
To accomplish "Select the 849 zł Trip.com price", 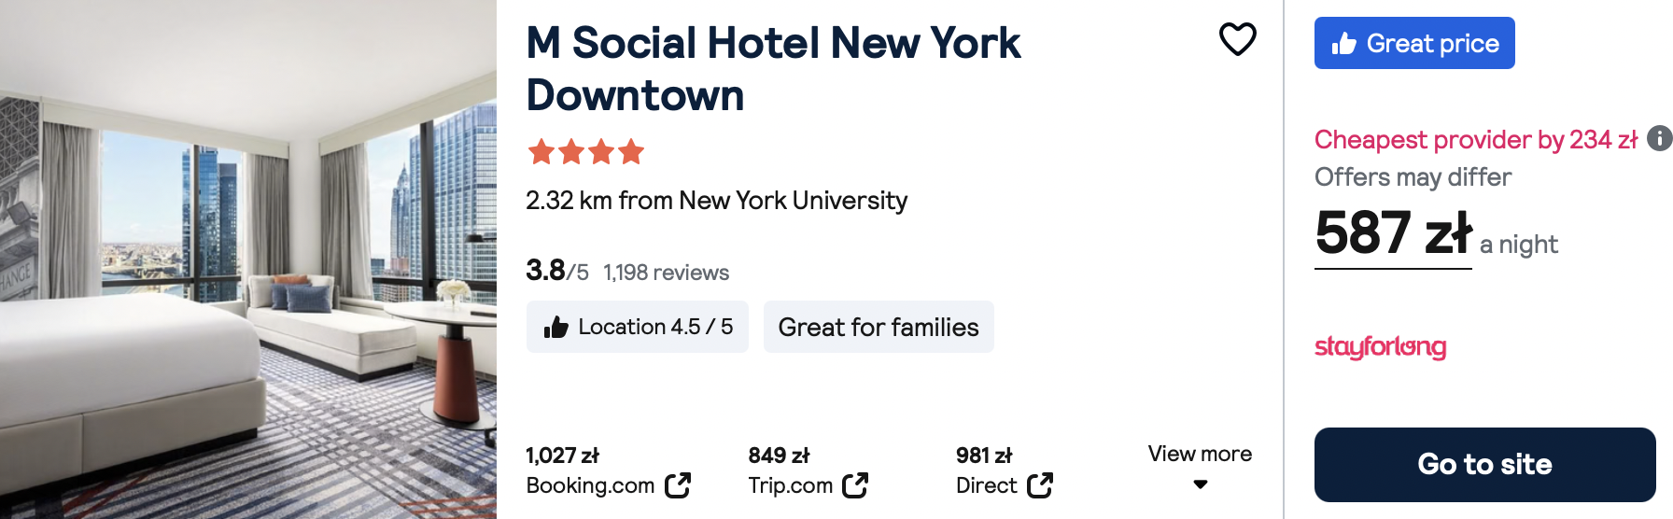I will point(779,456).
